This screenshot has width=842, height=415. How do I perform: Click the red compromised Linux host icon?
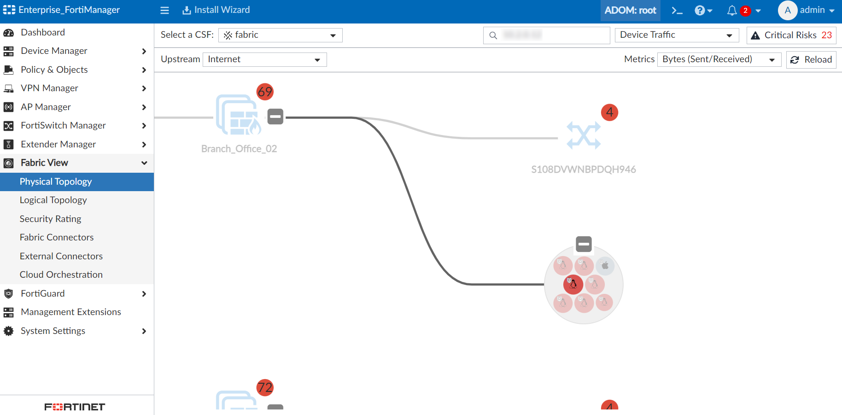click(572, 284)
